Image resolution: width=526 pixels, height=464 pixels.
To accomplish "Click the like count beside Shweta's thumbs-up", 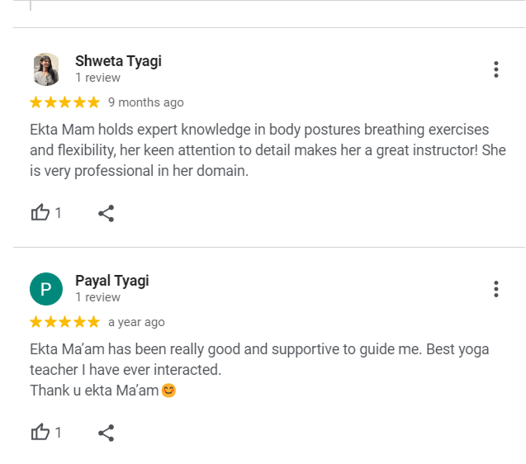I will point(59,213).
